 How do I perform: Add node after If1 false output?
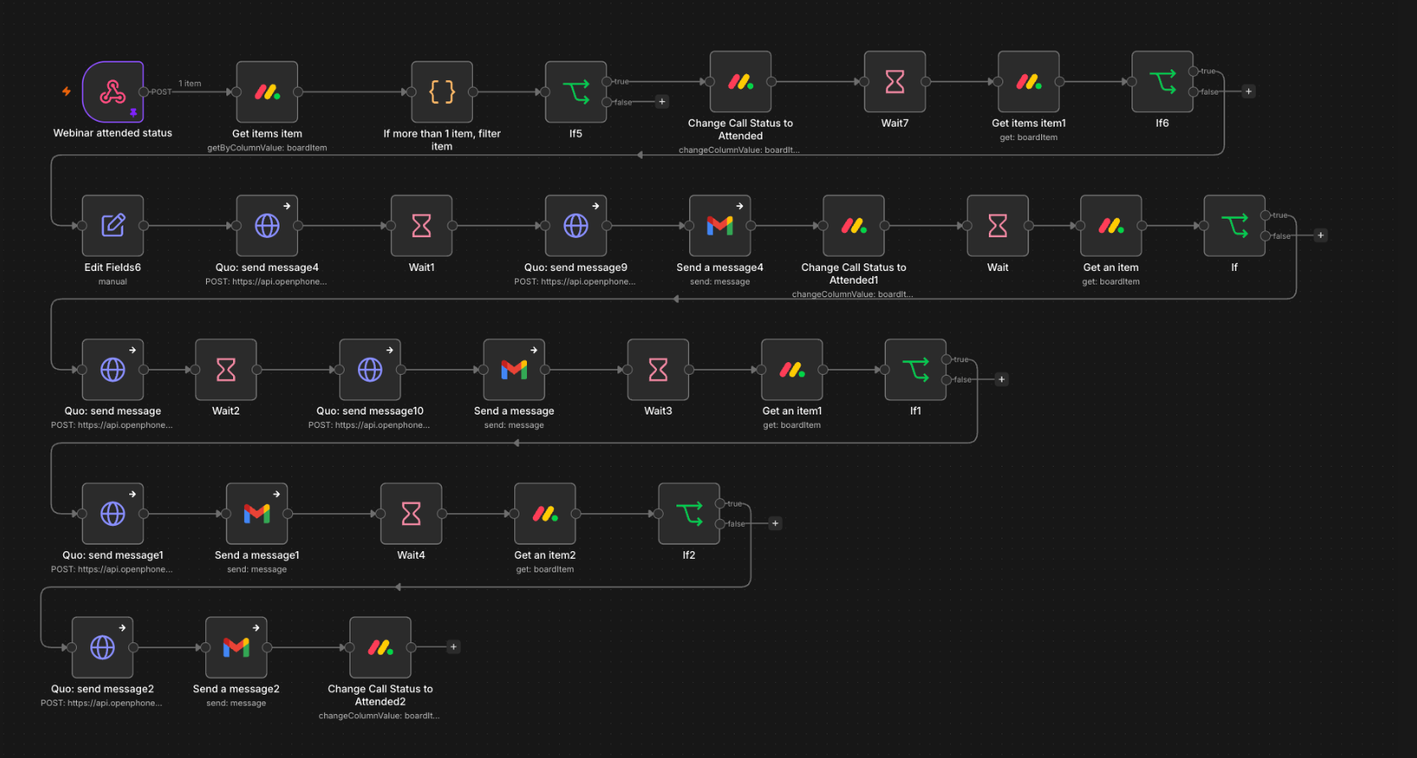tap(1002, 379)
